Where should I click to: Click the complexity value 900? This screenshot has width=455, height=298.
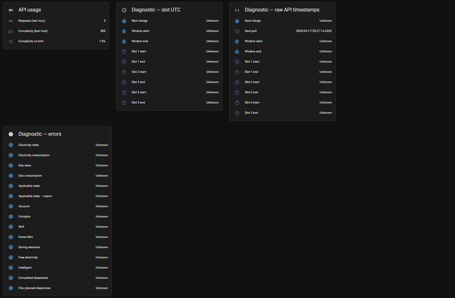(x=103, y=31)
